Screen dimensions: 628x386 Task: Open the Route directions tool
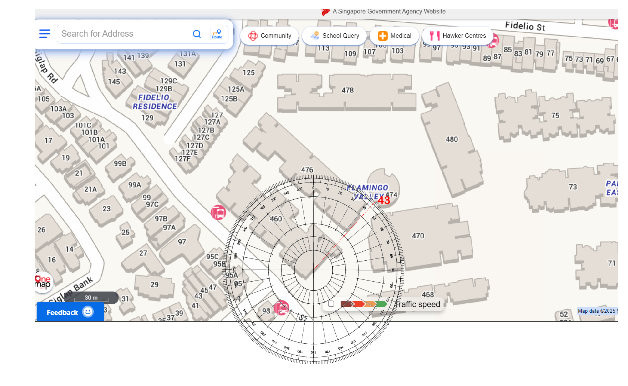click(x=217, y=34)
